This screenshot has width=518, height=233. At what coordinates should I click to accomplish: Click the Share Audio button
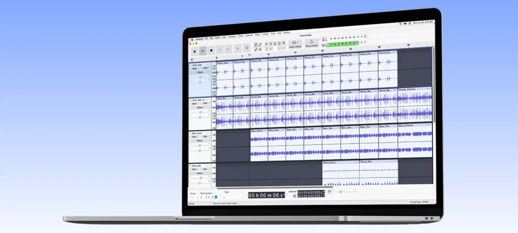point(312,44)
